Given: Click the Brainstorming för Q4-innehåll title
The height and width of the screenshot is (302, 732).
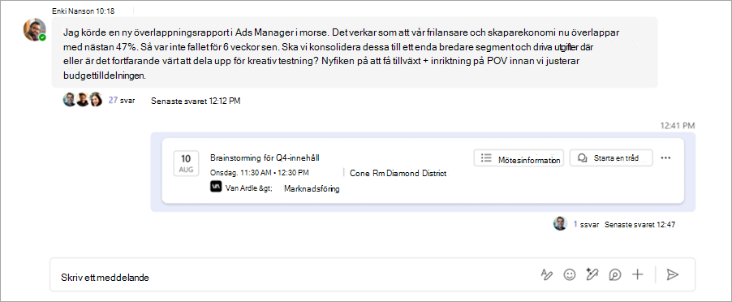Looking at the screenshot, I should [x=265, y=157].
